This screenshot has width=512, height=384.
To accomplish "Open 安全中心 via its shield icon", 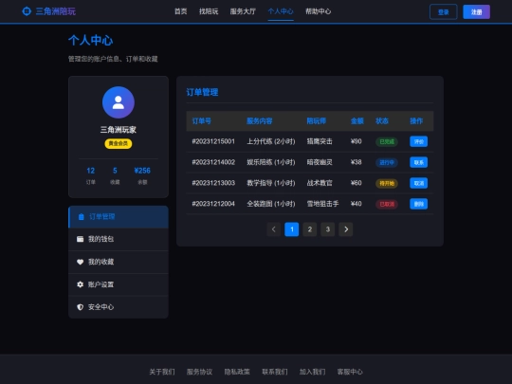I will [x=80, y=307].
